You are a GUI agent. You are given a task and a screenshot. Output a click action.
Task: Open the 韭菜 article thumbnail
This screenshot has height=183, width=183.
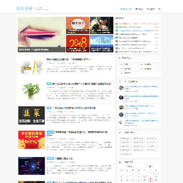[x=32, y=115]
